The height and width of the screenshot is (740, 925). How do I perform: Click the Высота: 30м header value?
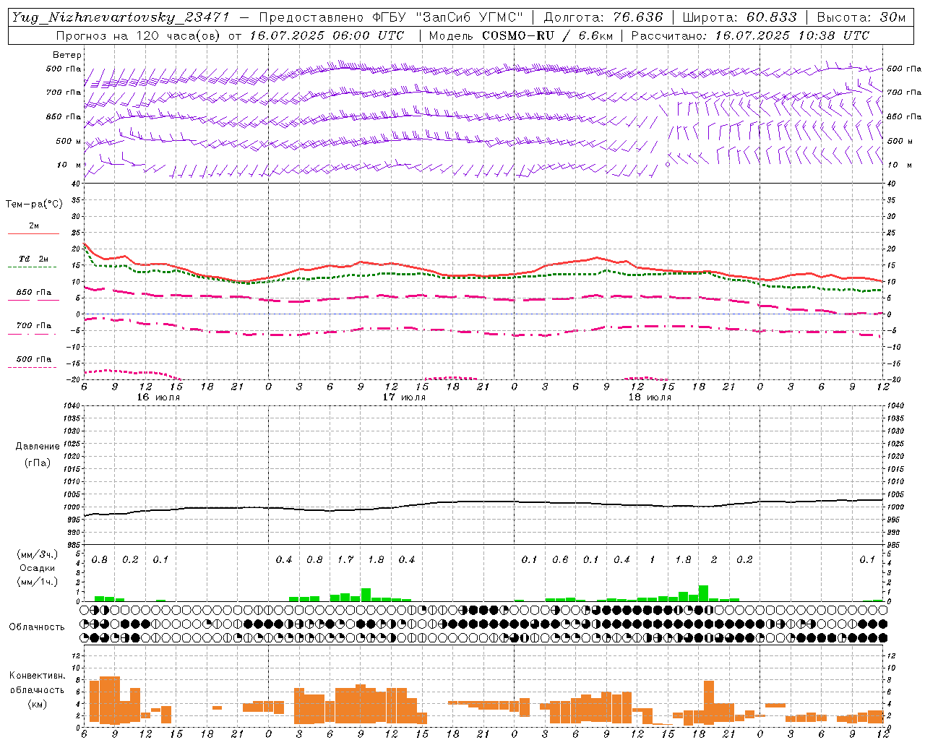tap(861, 17)
